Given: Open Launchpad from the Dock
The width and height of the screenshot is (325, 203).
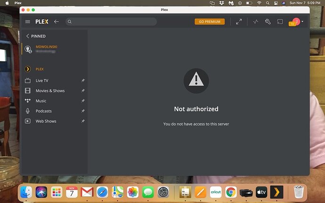Looking at the screenshot, I should click(57, 192).
